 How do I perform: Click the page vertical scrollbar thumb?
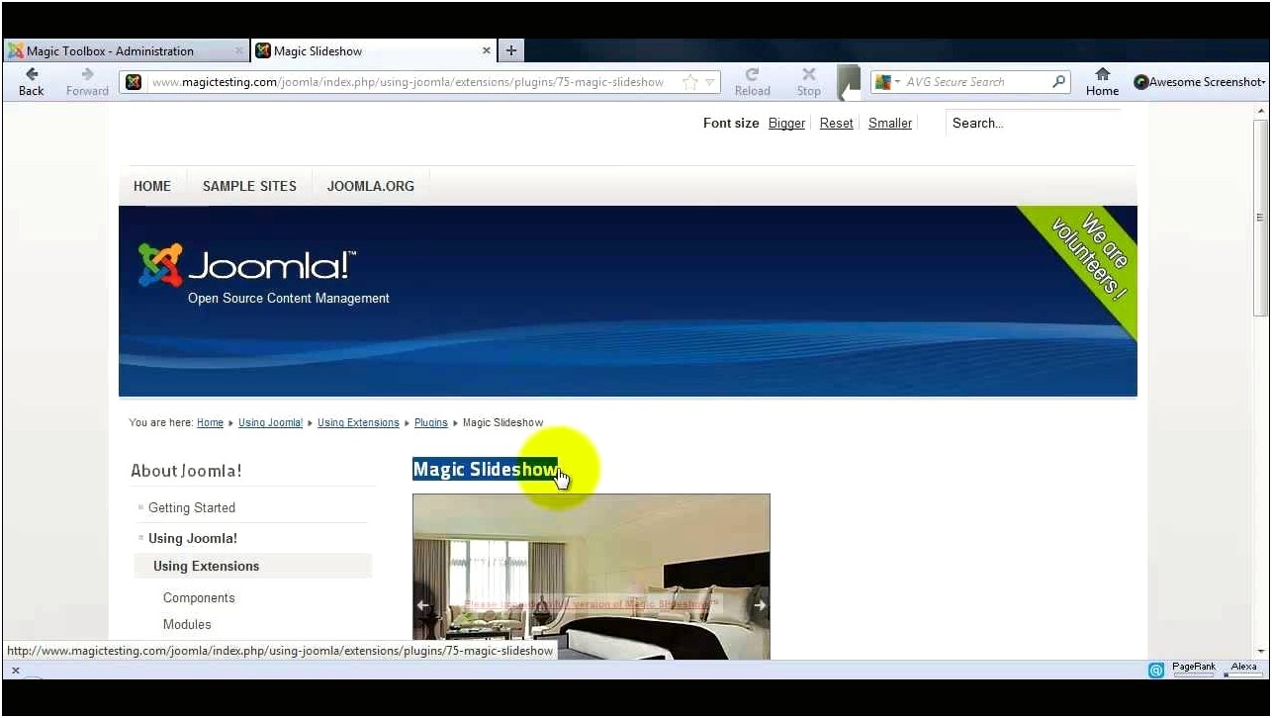[x=1260, y=217]
